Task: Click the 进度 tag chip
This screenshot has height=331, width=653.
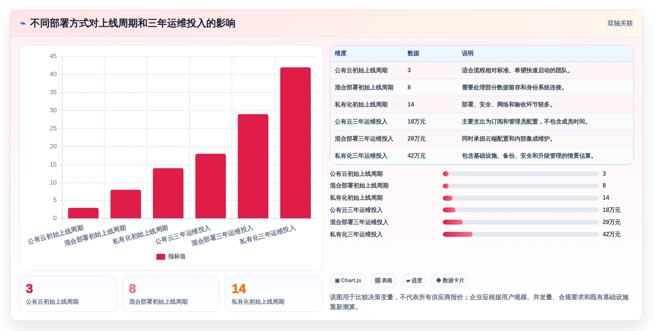Action: coord(414,280)
